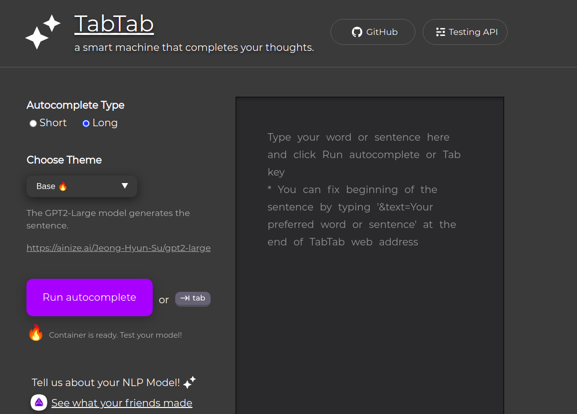Click 'Container is ready. Test your model!' text
577x414 pixels.
(x=115, y=335)
